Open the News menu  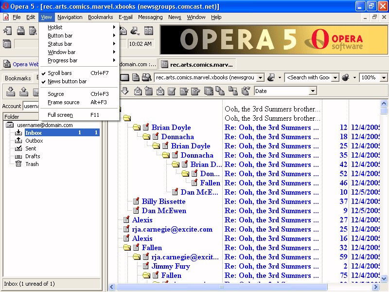point(175,17)
